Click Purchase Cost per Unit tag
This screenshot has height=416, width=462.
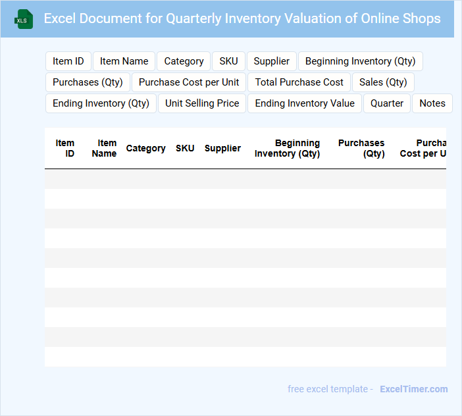coord(189,82)
